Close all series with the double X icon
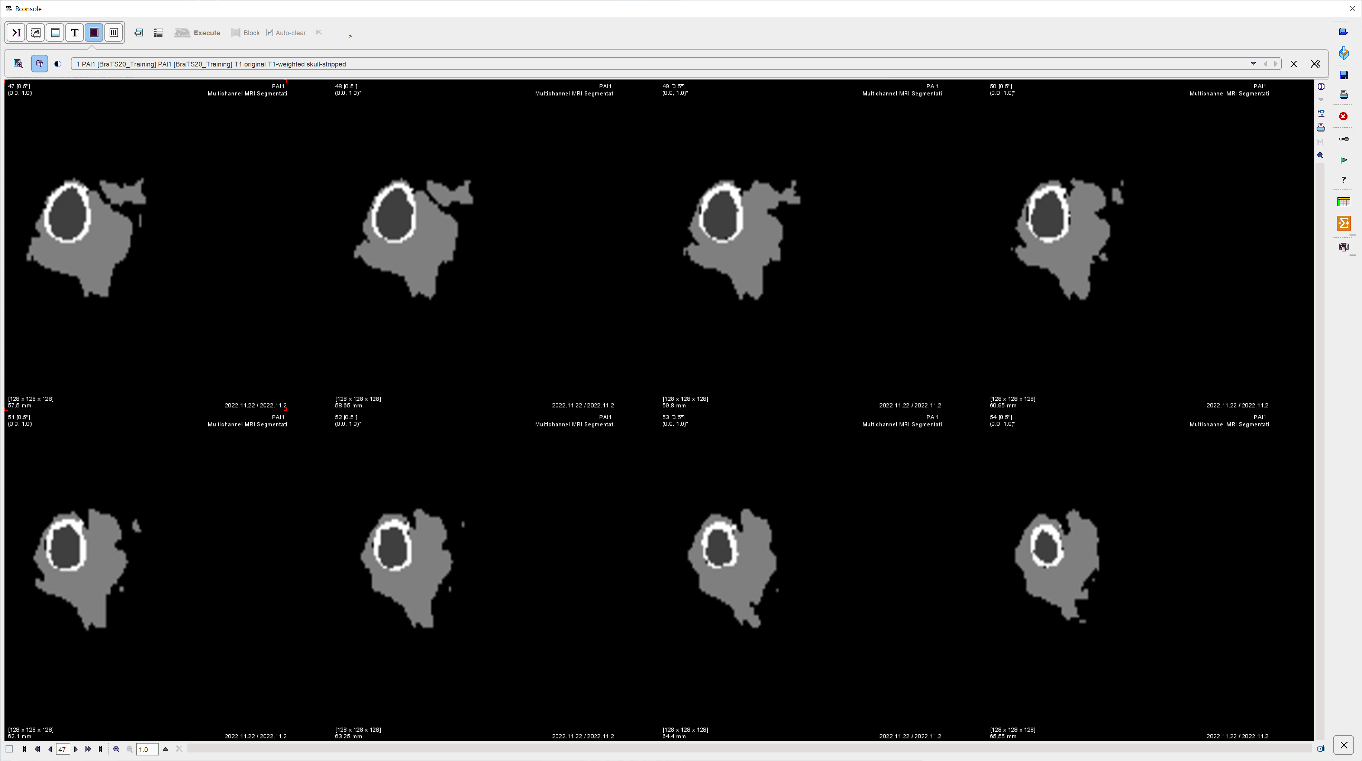1362x761 pixels. click(1316, 64)
